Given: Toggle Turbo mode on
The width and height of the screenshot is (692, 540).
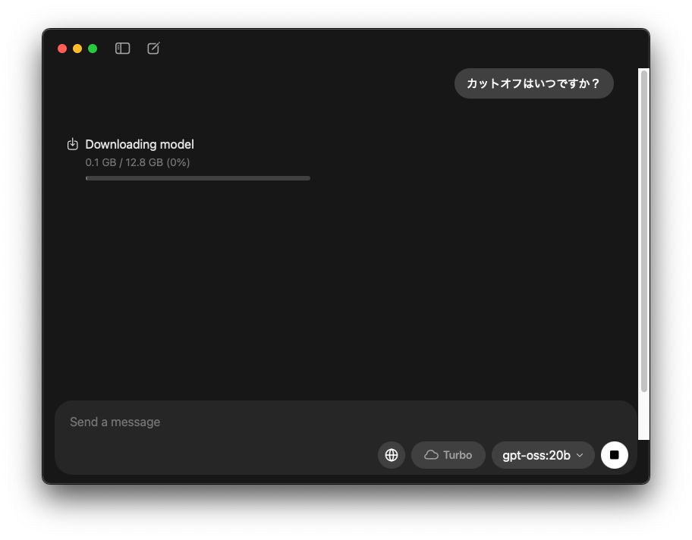Looking at the screenshot, I should coord(448,455).
